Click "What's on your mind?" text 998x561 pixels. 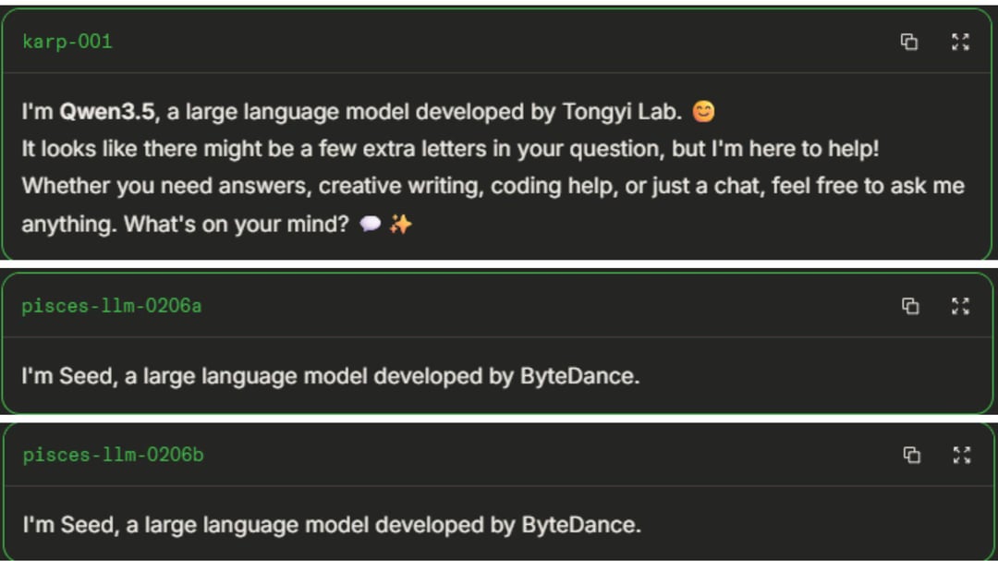tap(237, 224)
